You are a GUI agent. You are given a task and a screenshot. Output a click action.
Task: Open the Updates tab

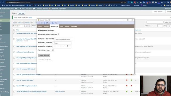click(x=74, y=26)
